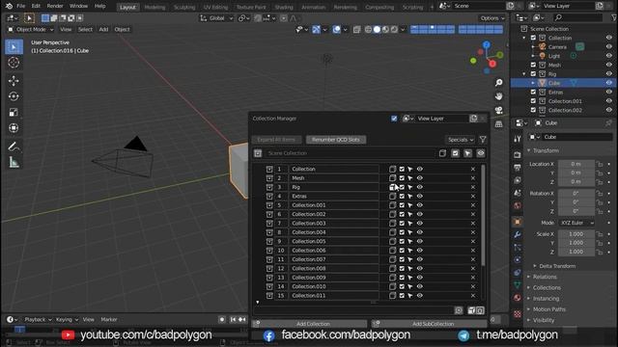Click the Collection.009 name field
This screenshot has height=347, width=618.
(x=334, y=278)
